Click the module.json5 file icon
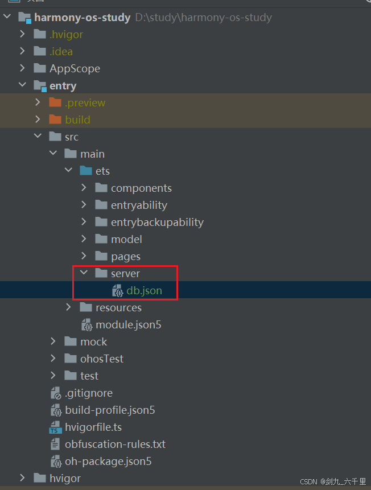This screenshot has height=490, width=371. 87,325
